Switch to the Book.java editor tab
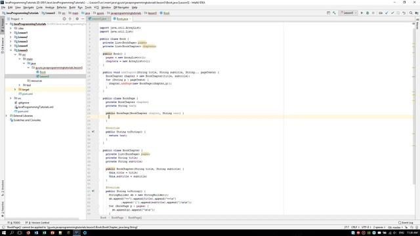 click(122, 19)
